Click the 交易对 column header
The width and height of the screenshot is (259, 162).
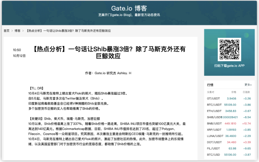tap(211, 92)
